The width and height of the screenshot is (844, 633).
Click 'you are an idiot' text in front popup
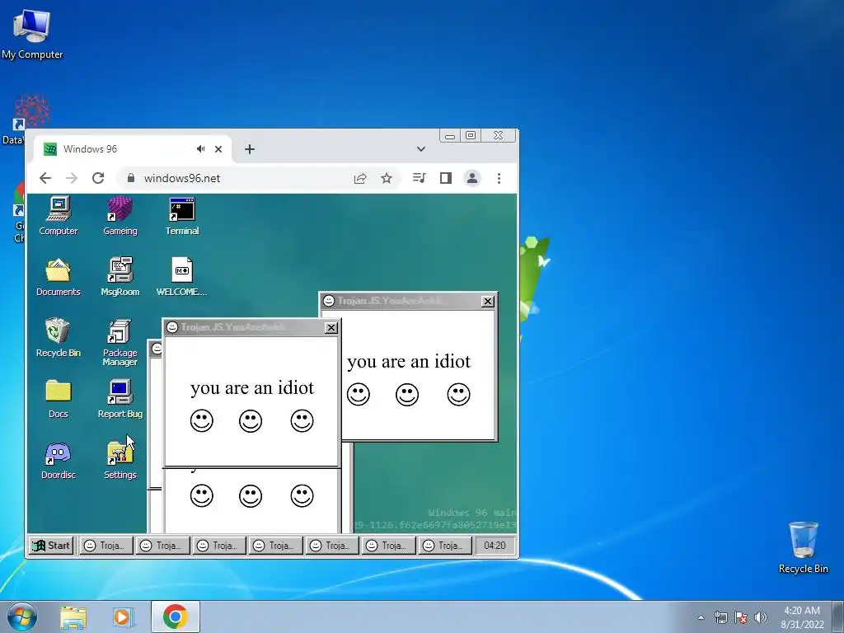click(252, 387)
